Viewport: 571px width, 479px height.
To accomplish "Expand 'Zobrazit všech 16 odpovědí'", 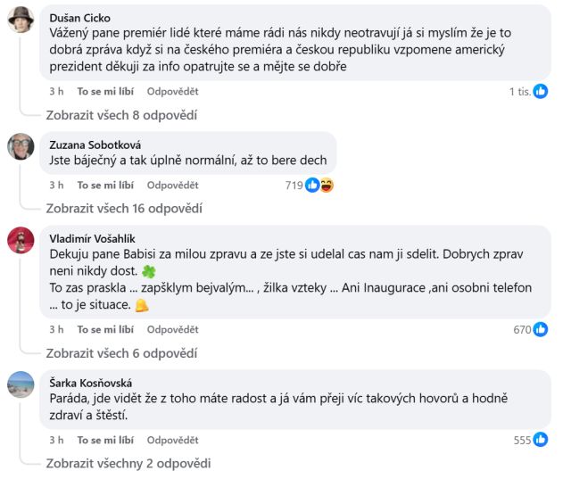I will (x=124, y=209).
